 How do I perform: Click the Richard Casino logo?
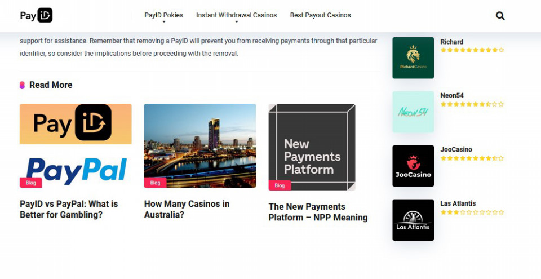(x=413, y=57)
